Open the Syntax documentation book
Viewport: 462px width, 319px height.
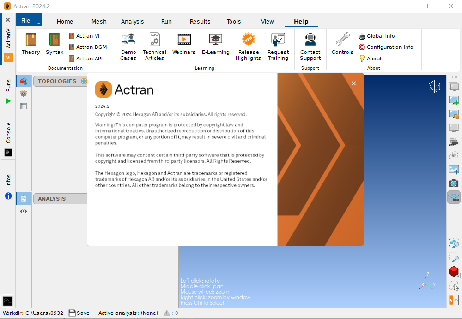tap(55, 43)
